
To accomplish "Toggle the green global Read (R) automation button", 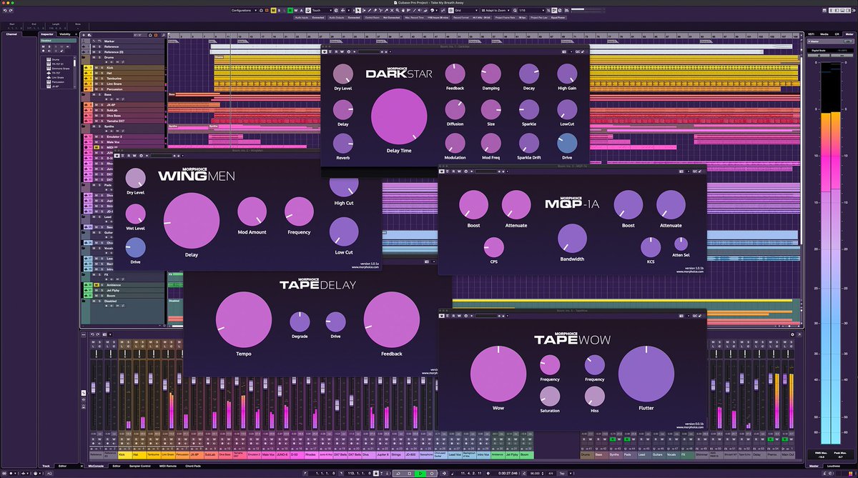I will [x=290, y=11].
